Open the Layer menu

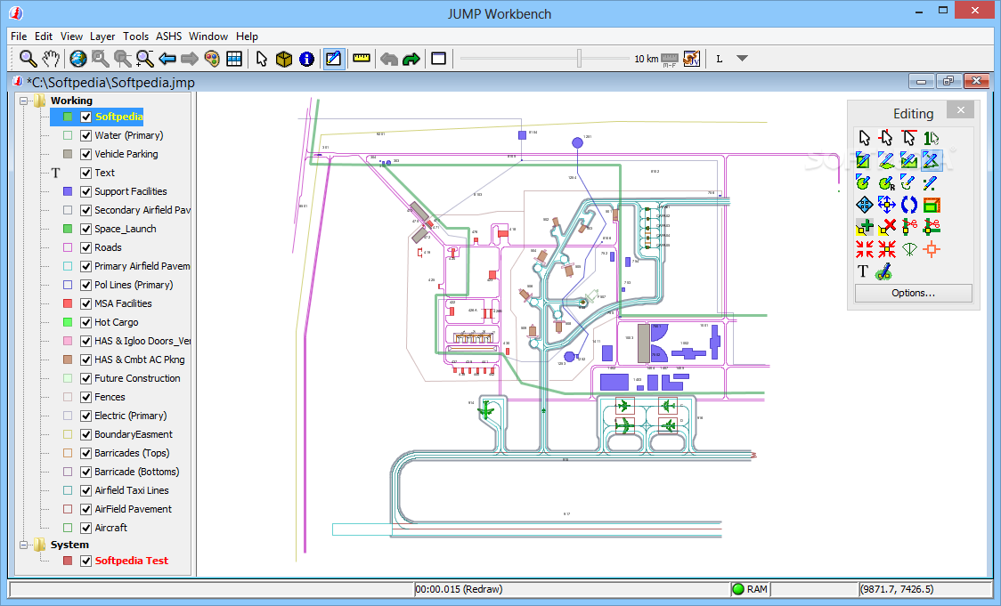click(x=102, y=36)
